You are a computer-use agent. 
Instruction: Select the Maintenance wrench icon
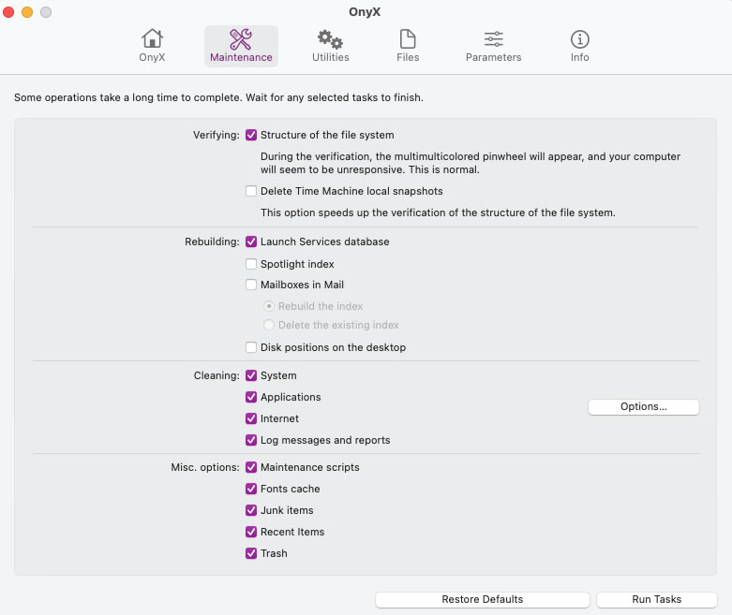point(241,39)
